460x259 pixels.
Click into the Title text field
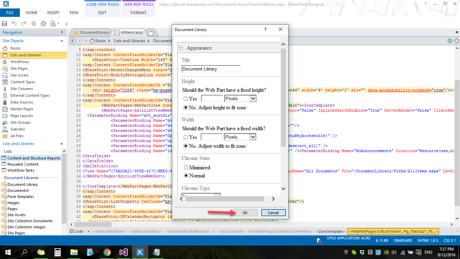[x=211, y=69]
